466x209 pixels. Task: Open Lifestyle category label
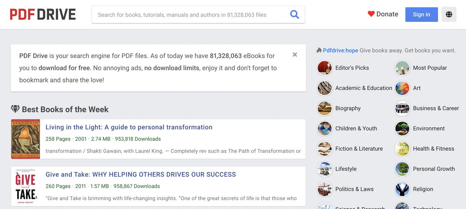[x=346, y=169]
